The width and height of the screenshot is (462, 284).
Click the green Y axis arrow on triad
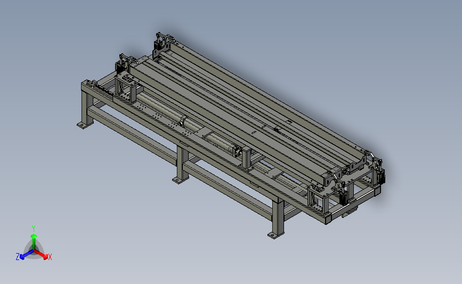click(34, 242)
